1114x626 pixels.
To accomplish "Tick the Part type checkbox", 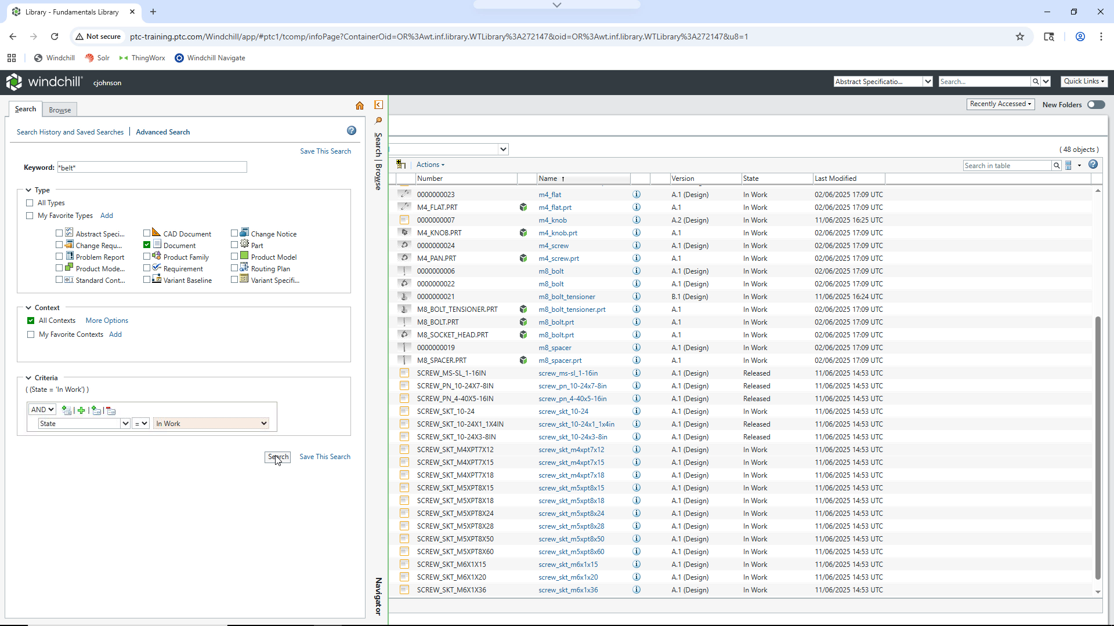I will pyautogui.click(x=234, y=245).
